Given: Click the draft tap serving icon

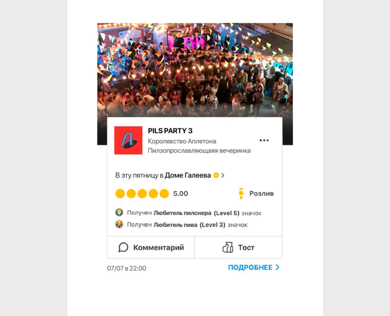Looking at the screenshot, I should (x=241, y=193).
